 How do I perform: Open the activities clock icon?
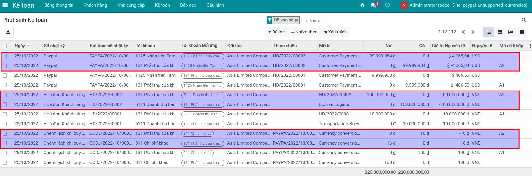click(x=387, y=5)
